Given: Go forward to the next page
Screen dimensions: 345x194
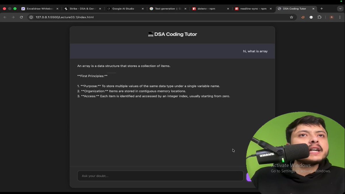Looking at the screenshot, I should [13, 17].
